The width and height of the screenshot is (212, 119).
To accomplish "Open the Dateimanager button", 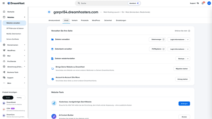I will click(x=157, y=39).
